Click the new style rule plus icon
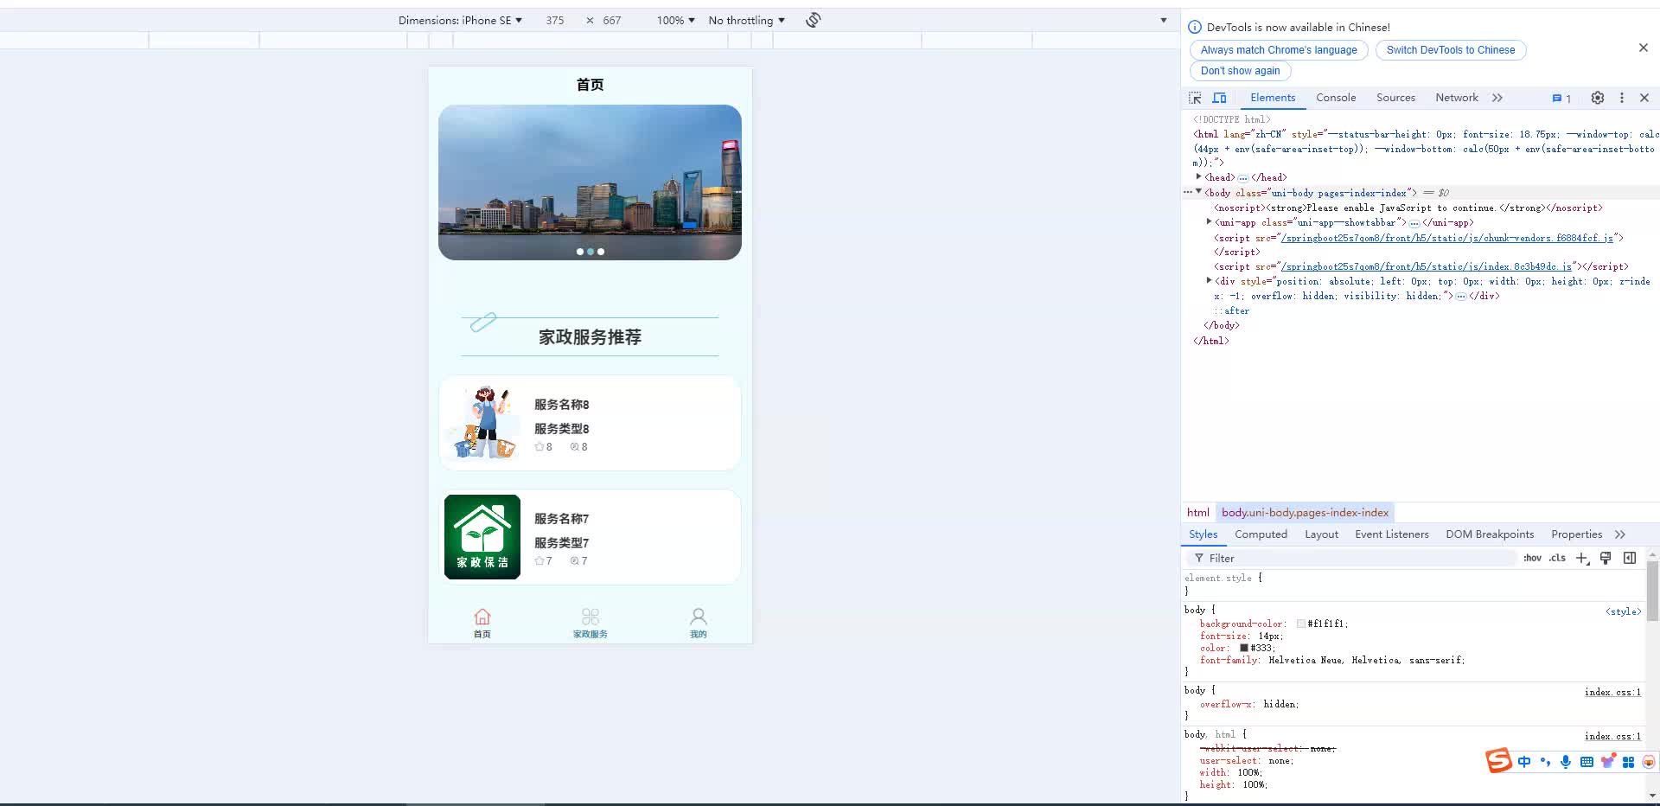 click(x=1581, y=558)
